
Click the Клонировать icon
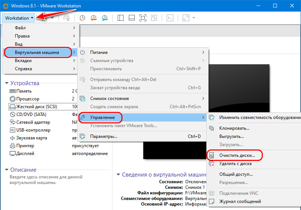click(x=212, y=128)
